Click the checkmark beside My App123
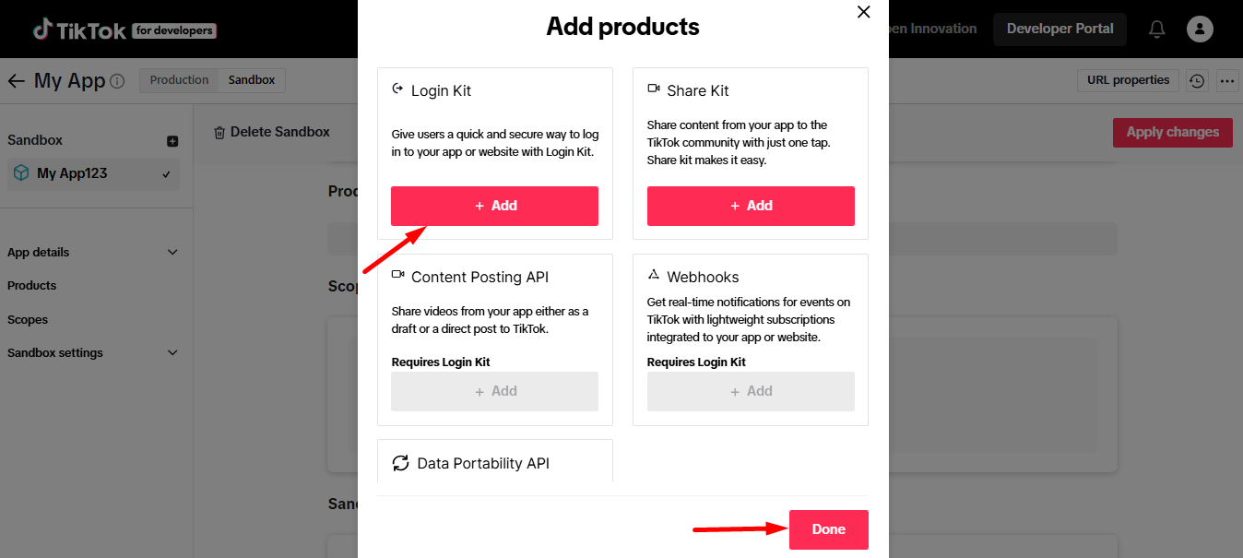 (x=166, y=173)
